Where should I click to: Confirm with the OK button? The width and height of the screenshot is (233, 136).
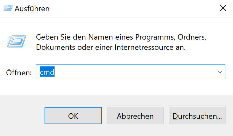pos(73,116)
